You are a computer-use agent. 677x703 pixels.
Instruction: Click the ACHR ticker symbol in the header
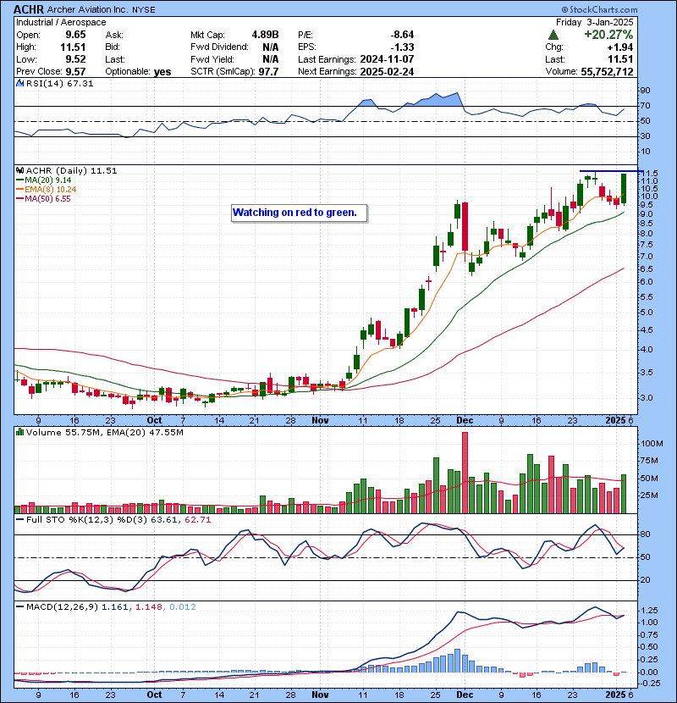29,9
